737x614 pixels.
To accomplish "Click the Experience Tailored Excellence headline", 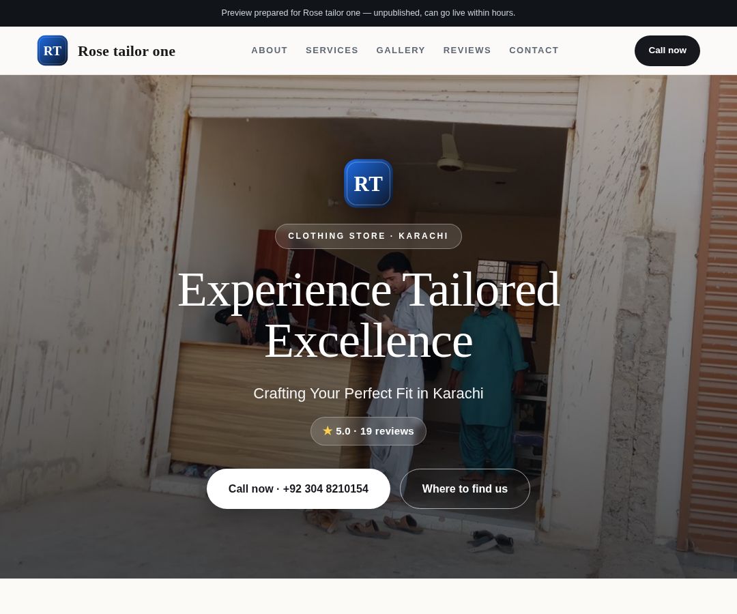I will [x=369, y=315].
